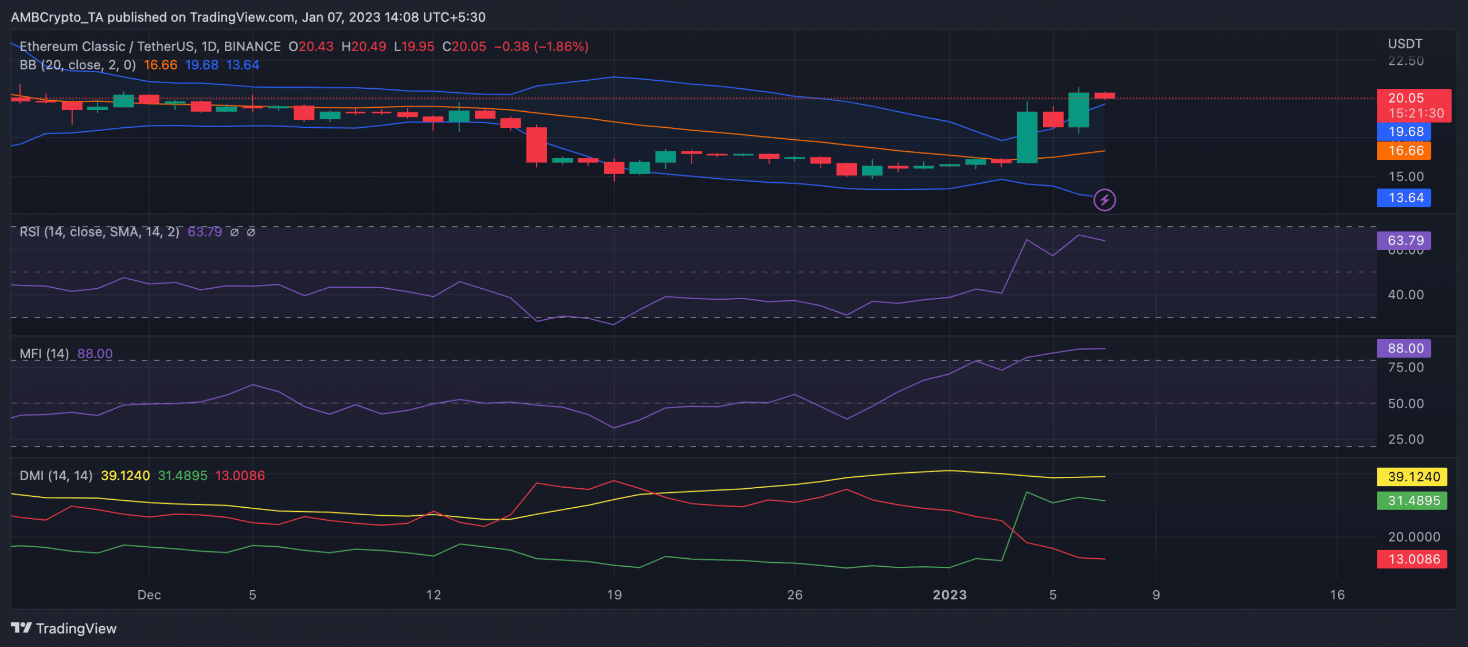Click the 25.00 MFI axis label
Screen dimensions: 1468x647
coord(1406,440)
